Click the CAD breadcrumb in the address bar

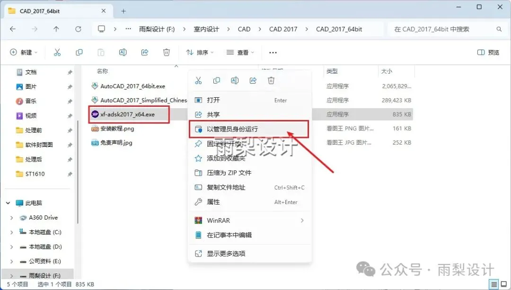tap(244, 29)
